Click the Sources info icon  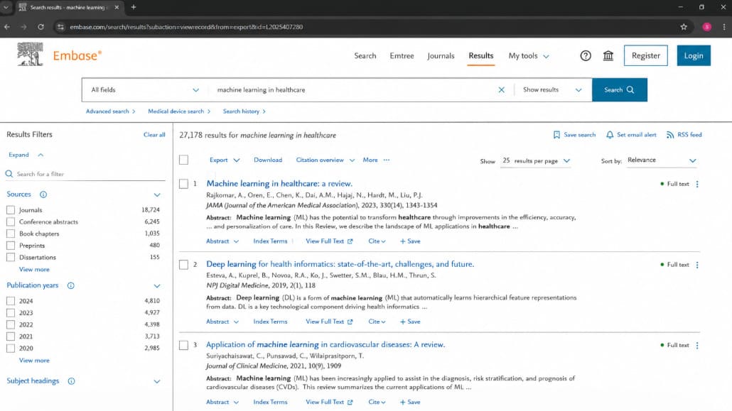tap(43, 194)
